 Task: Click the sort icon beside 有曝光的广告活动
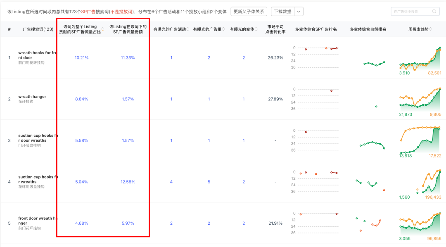[189, 29]
